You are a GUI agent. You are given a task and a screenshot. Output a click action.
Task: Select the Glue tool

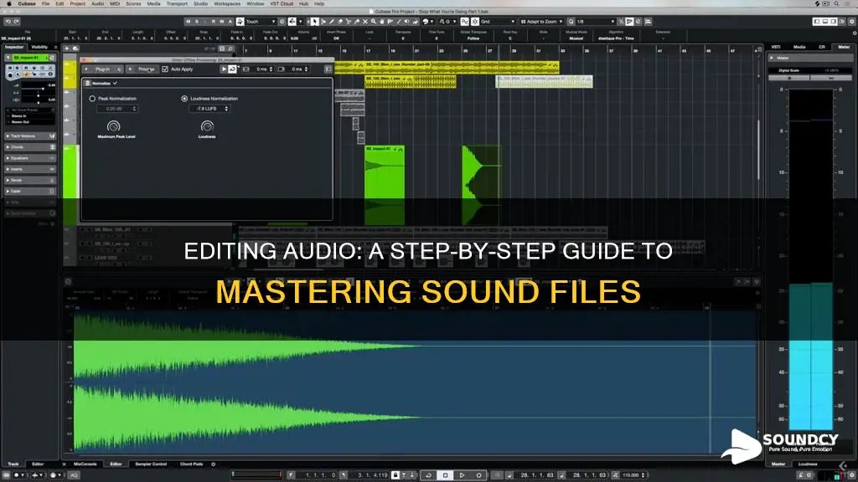point(357,21)
